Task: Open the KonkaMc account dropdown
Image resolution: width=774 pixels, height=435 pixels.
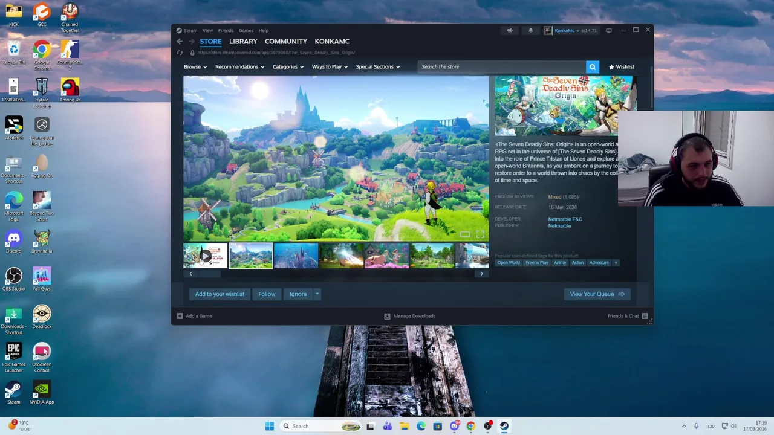Action: (567, 30)
